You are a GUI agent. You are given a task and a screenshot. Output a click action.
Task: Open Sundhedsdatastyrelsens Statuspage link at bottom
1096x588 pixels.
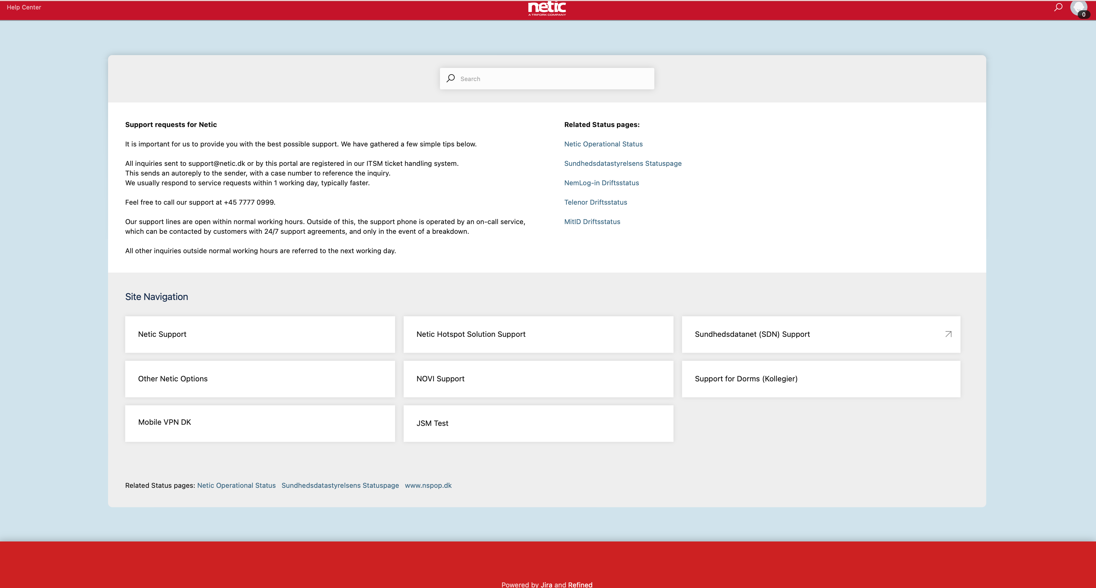tap(340, 485)
